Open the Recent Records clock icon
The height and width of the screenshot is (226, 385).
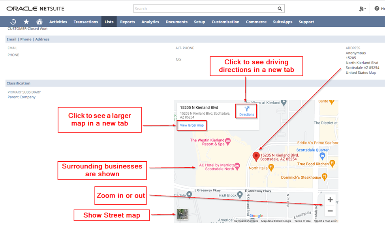[13, 22]
